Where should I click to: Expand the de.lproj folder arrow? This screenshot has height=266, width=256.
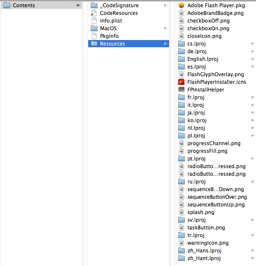[253, 51]
